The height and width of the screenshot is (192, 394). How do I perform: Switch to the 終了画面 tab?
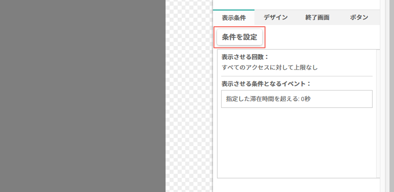tap(317, 18)
